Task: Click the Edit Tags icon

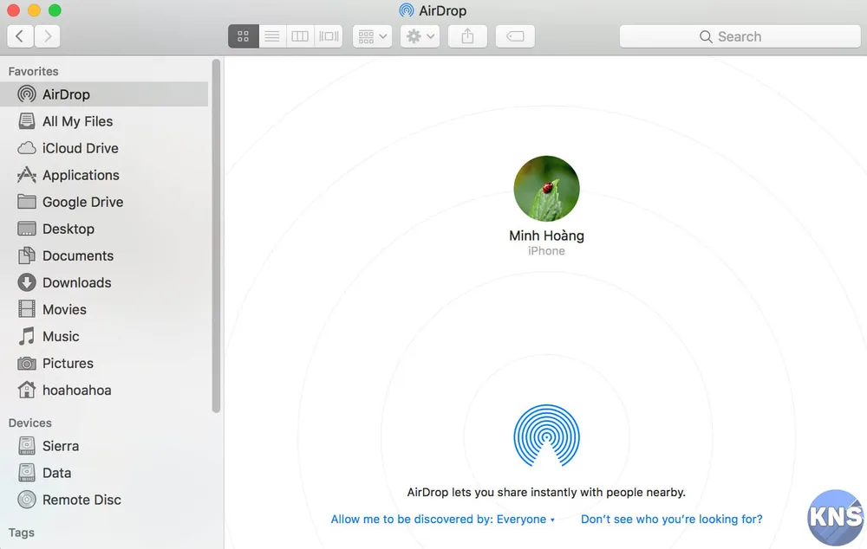Action: point(515,36)
